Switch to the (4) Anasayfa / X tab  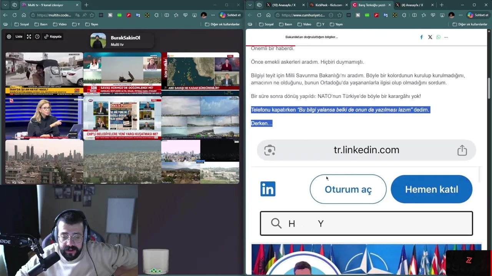point(412,5)
